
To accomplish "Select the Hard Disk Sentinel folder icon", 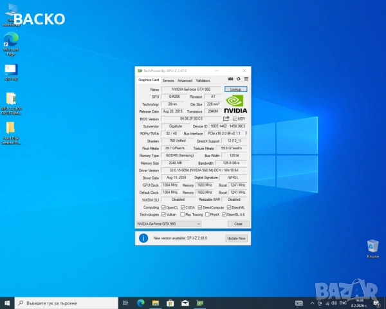I will click(11, 131).
